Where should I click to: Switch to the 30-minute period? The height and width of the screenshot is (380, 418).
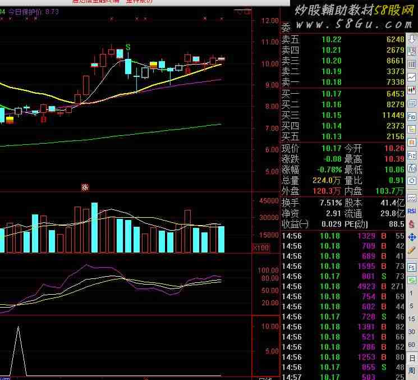(x=412, y=332)
